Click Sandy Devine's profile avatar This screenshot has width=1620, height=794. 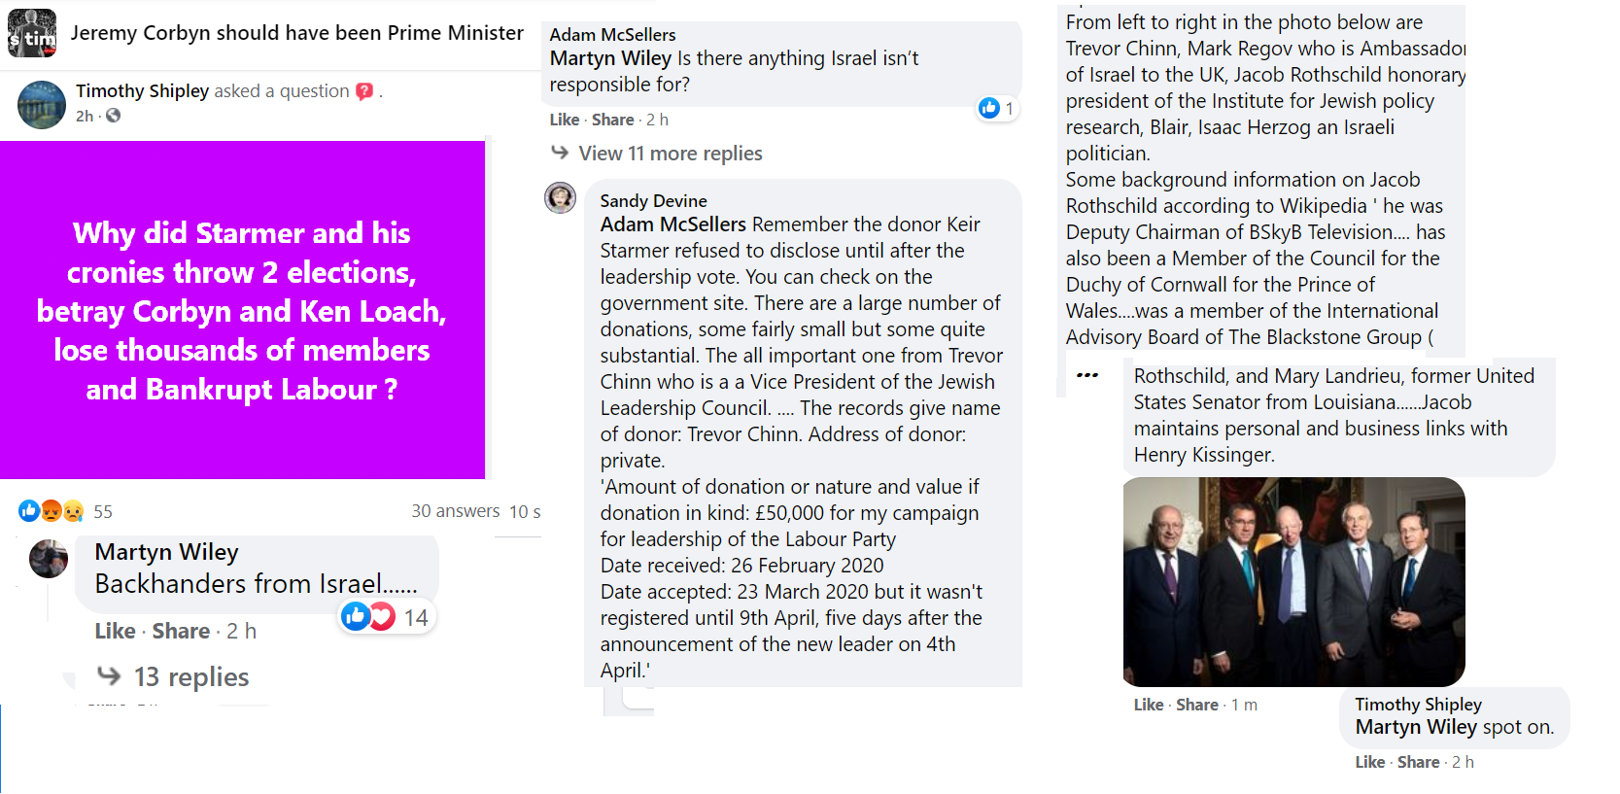(560, 197)
